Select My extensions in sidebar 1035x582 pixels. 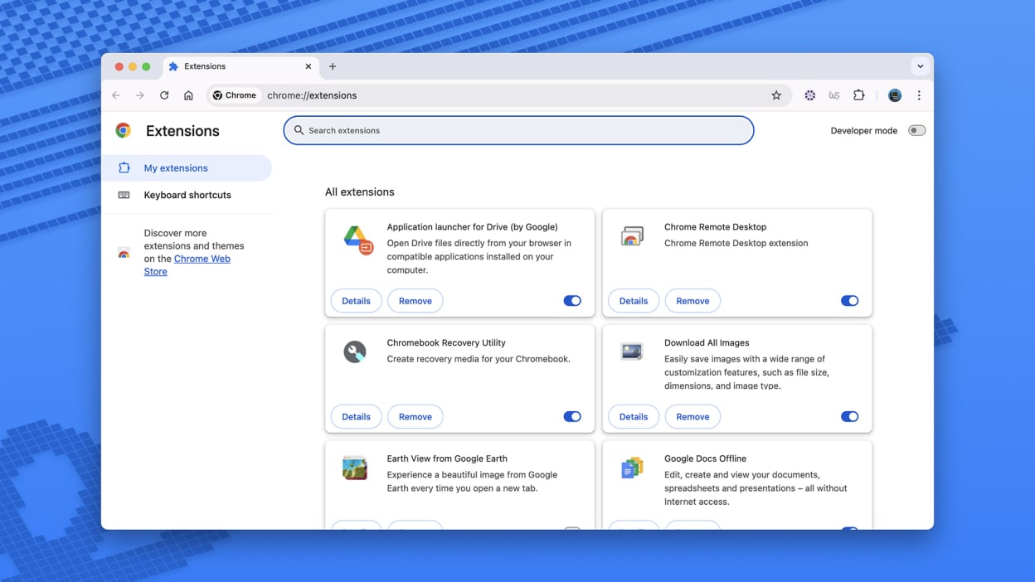click(176, 168)
